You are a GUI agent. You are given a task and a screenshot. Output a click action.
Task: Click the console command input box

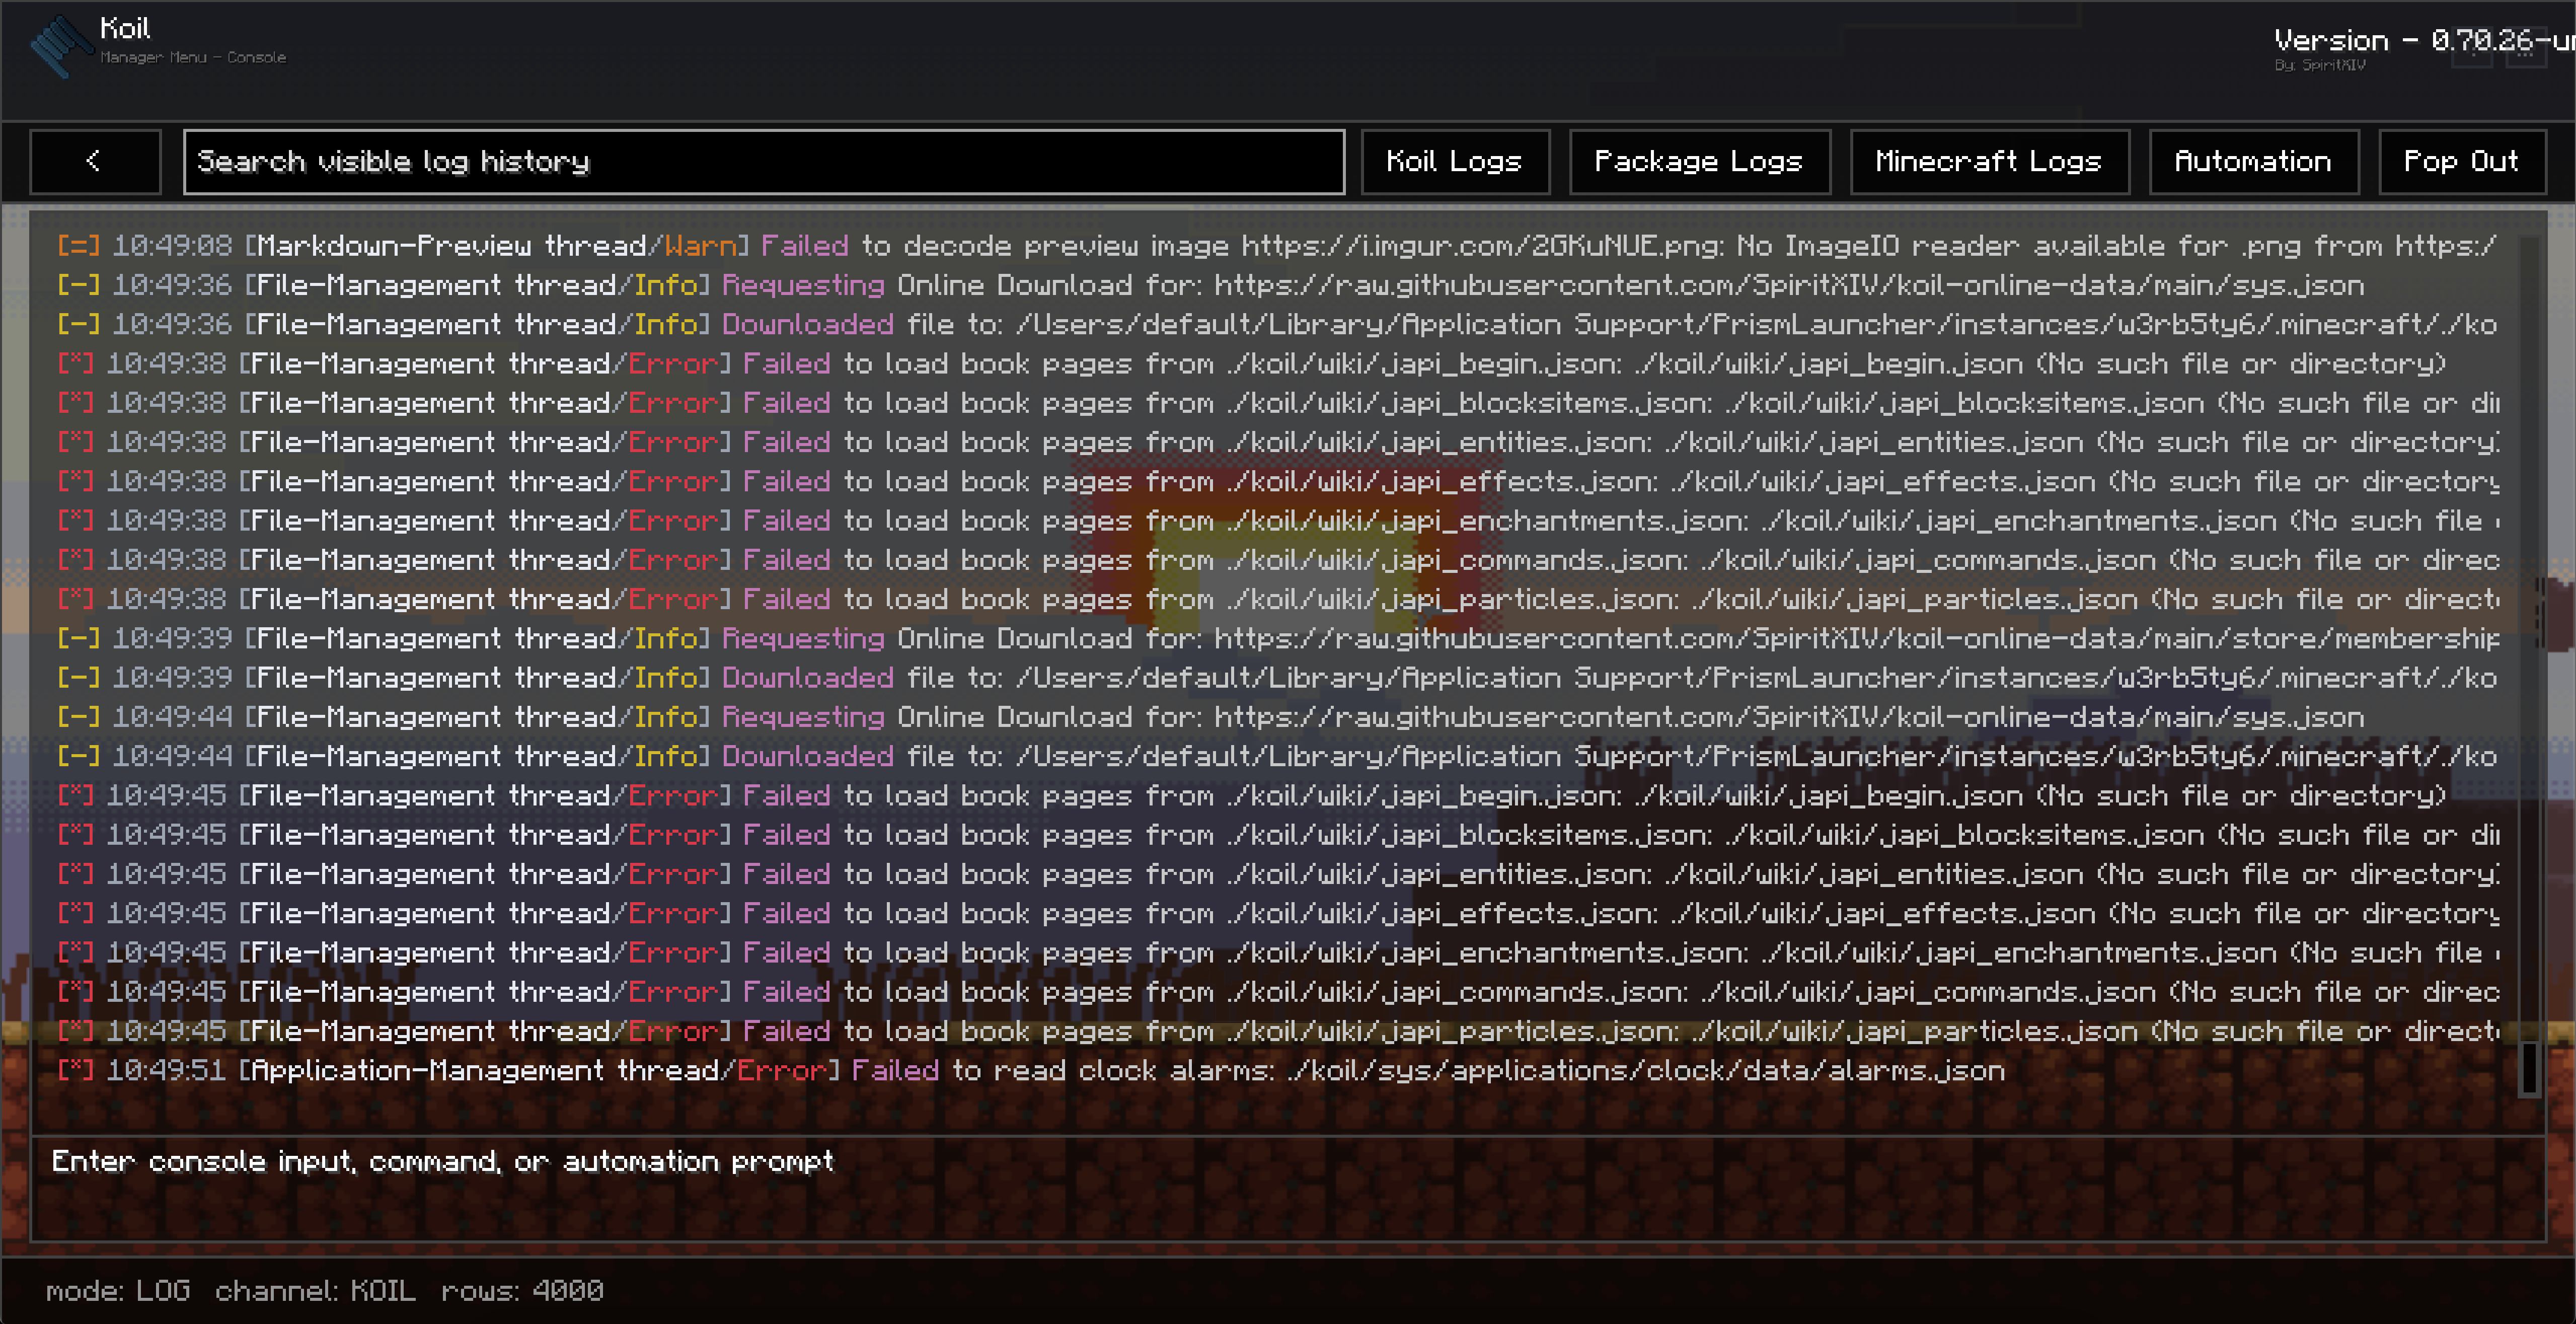click(x=1288, y=1188)
